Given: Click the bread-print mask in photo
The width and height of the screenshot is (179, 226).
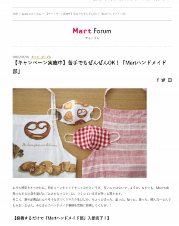Looking at the screenshot, I should (74, 113).
